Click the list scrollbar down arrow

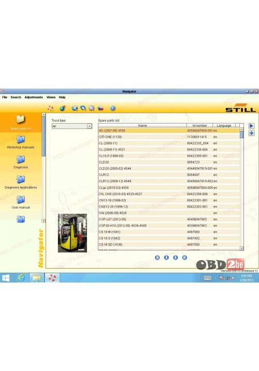click(242, 248)
